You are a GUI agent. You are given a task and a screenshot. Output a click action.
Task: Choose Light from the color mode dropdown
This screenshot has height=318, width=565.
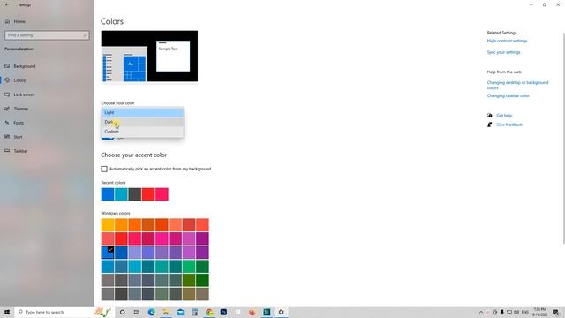pos(142,112)
